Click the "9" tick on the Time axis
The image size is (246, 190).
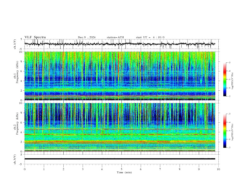tap(199, 169)
